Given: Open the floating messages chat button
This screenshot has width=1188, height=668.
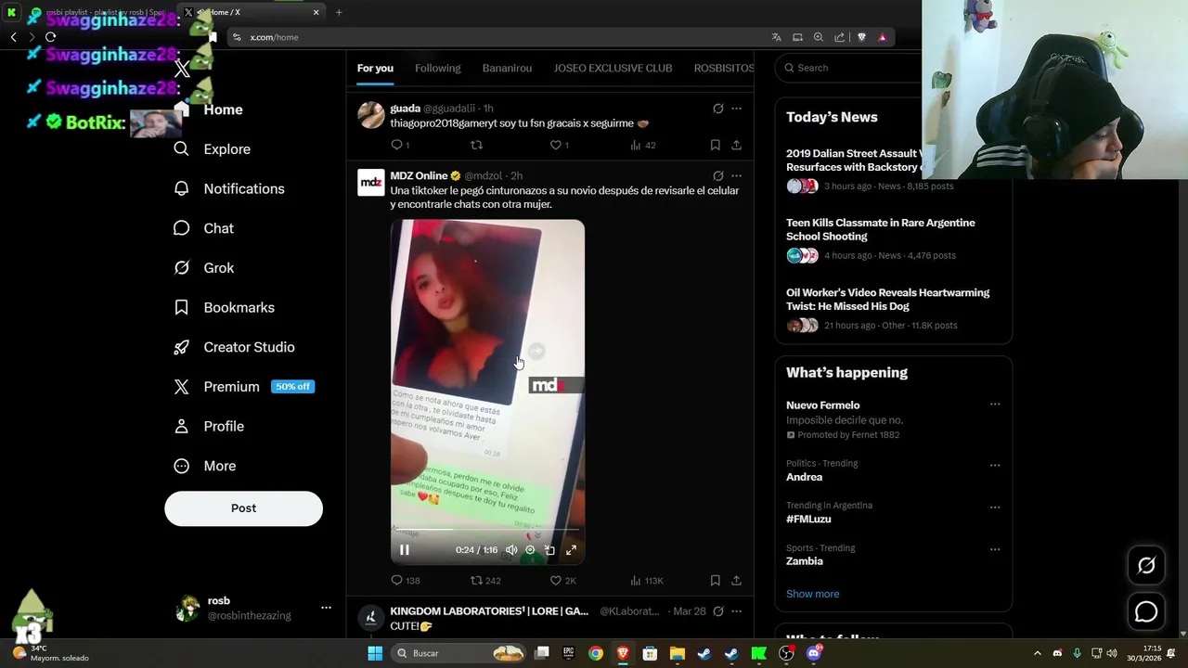Looking at the screenshot, I should pos(1146,612).
